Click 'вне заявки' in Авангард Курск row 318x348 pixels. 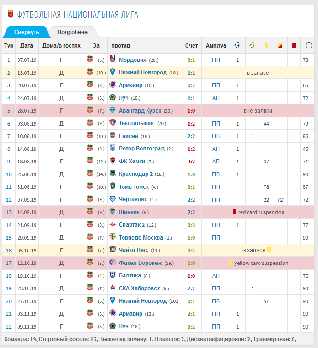pyautogui.click(x=258, y=111)
